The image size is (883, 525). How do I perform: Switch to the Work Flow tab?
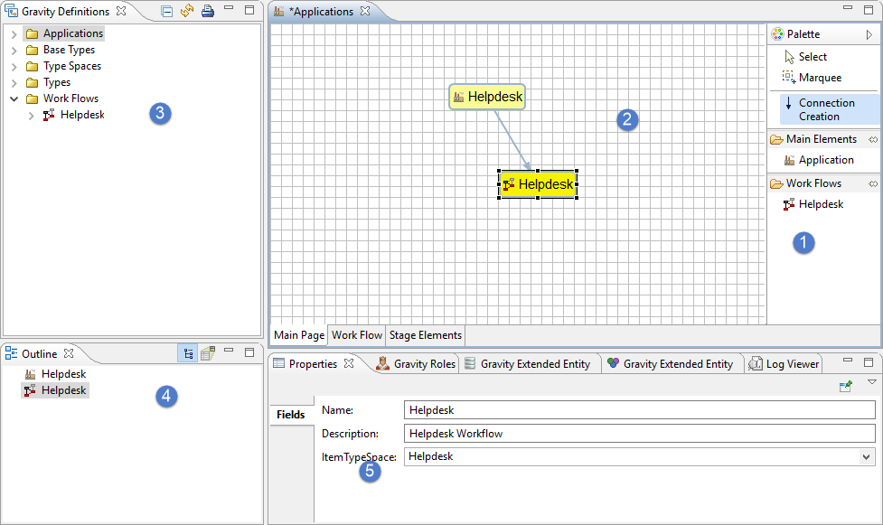pos(357,335)
